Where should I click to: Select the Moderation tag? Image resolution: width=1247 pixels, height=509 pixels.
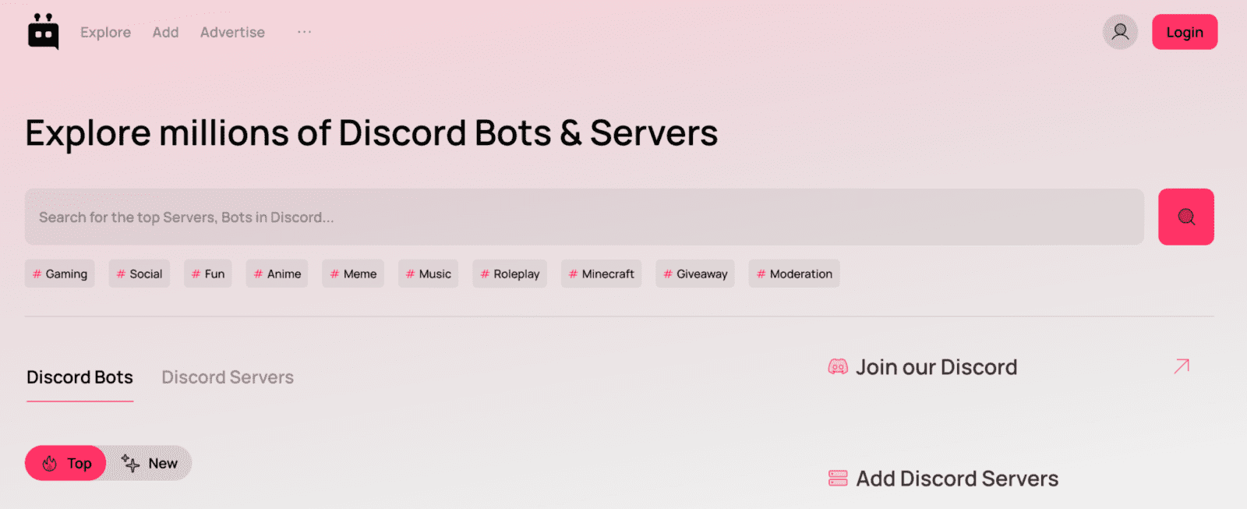tap(794, 274)
